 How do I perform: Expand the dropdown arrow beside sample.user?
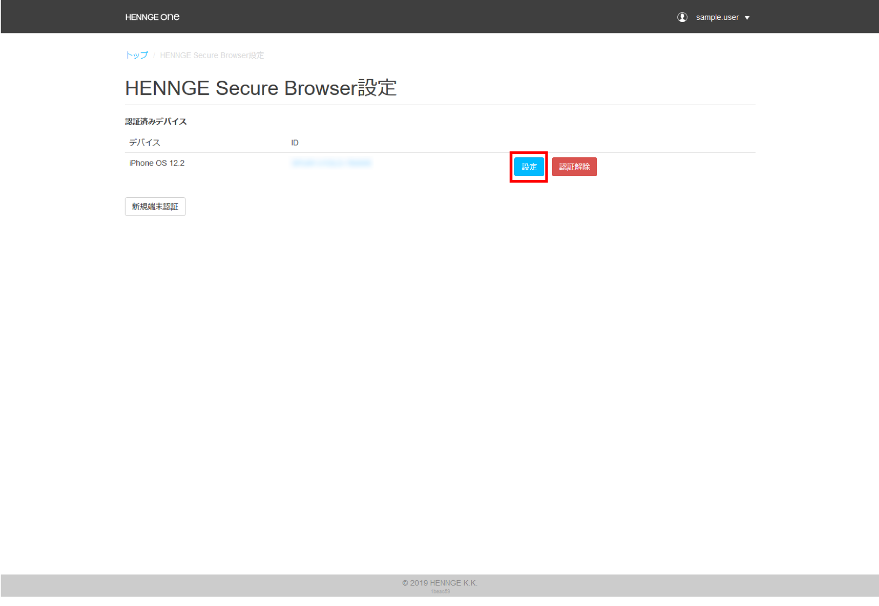[747, 18]
